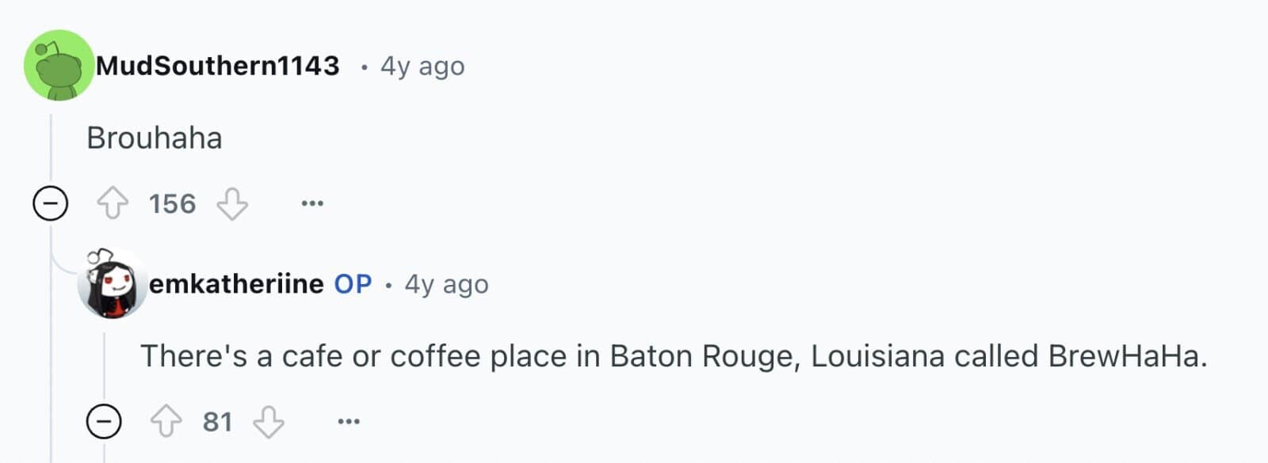Click the 81 vote score
1268x463 pixels.
coord(217,422)
